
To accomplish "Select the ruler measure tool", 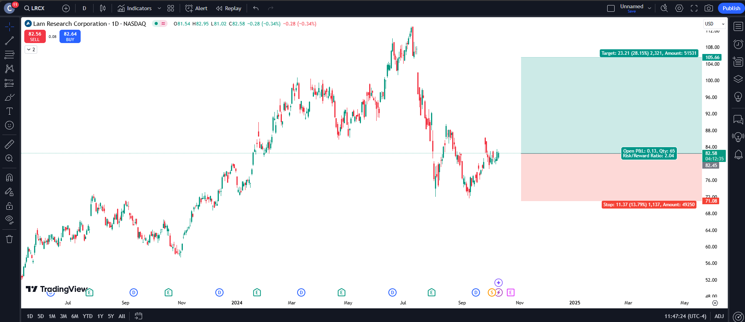I will coord(9,144).
